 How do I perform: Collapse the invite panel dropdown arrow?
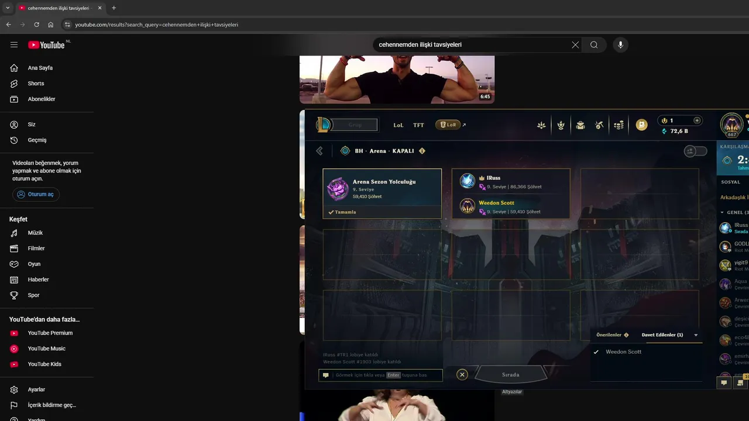pyautogui.click(x=696, y=335)
